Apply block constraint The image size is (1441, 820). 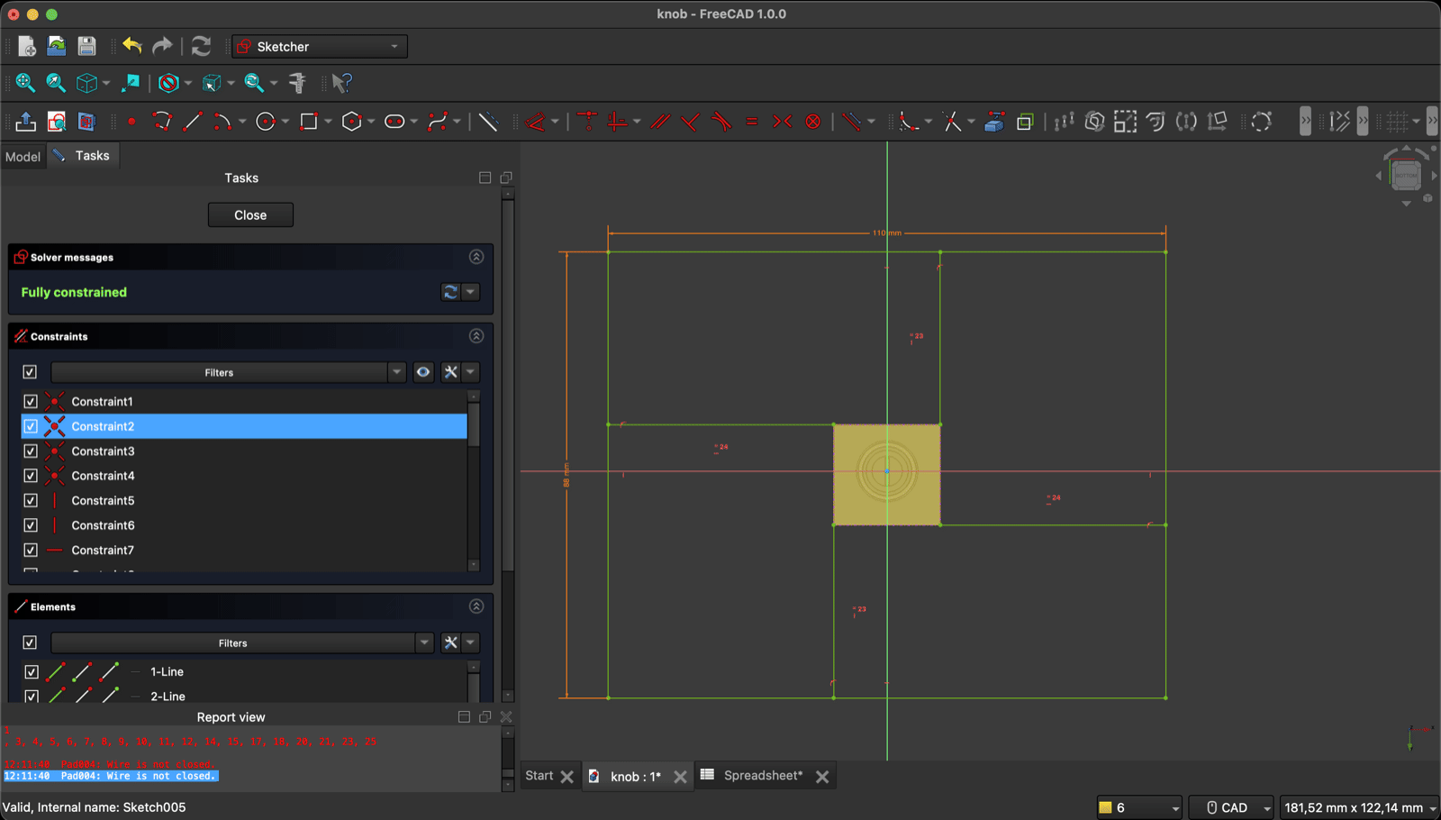click(813, 122)
